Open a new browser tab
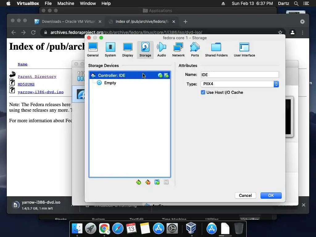This screenshot has width=316, height=237. click(x=185, y=22)
